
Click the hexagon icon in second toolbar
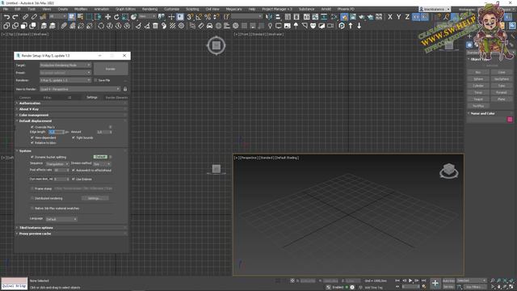click(342, 26)
